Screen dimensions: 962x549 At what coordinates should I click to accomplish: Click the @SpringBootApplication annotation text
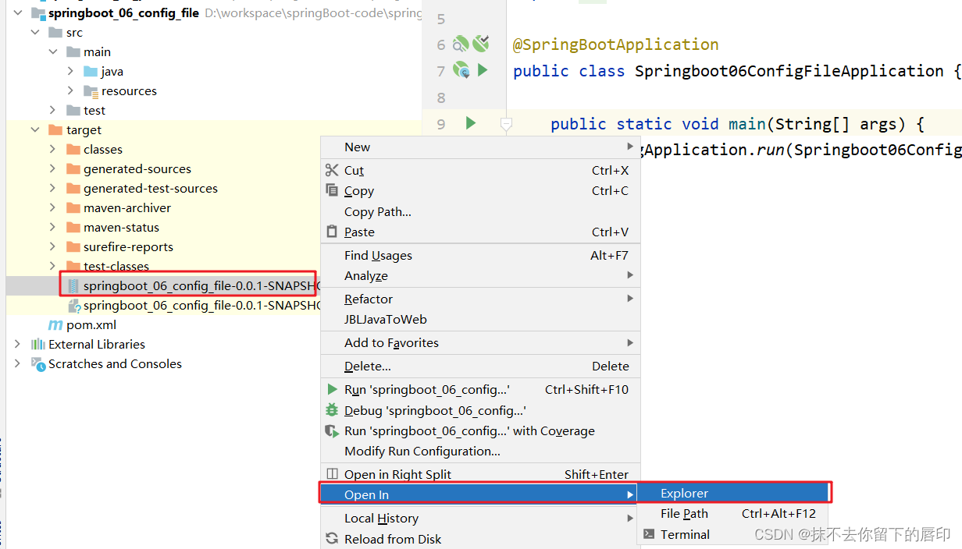[615, 44]
